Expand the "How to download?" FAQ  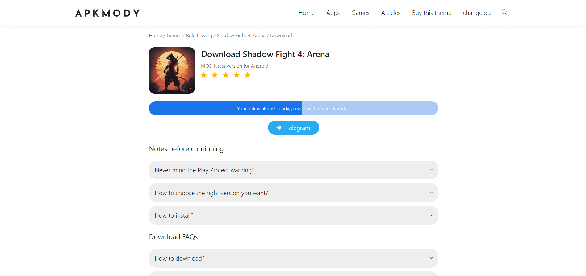293,258
